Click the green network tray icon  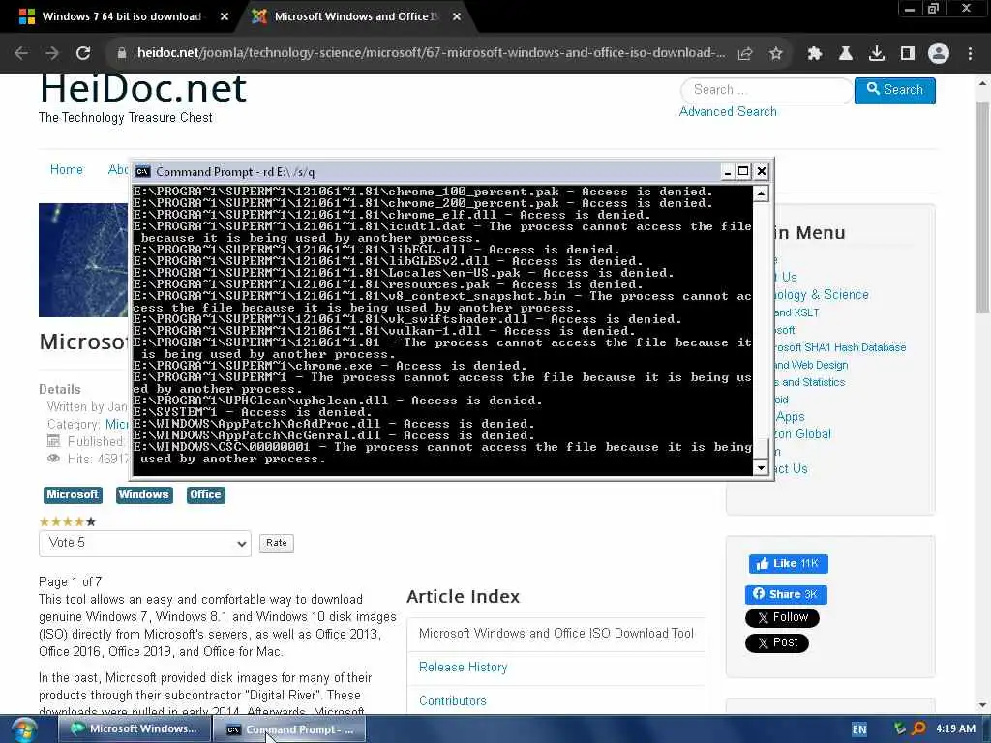pos(900,729)
